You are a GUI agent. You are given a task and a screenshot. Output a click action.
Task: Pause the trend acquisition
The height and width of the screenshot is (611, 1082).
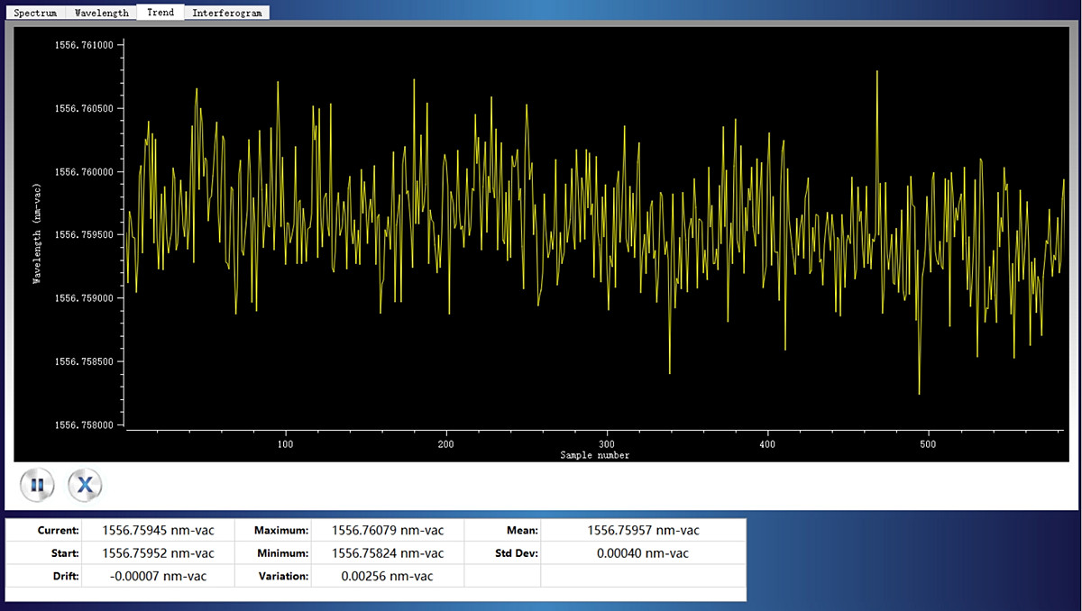[37, 486]
